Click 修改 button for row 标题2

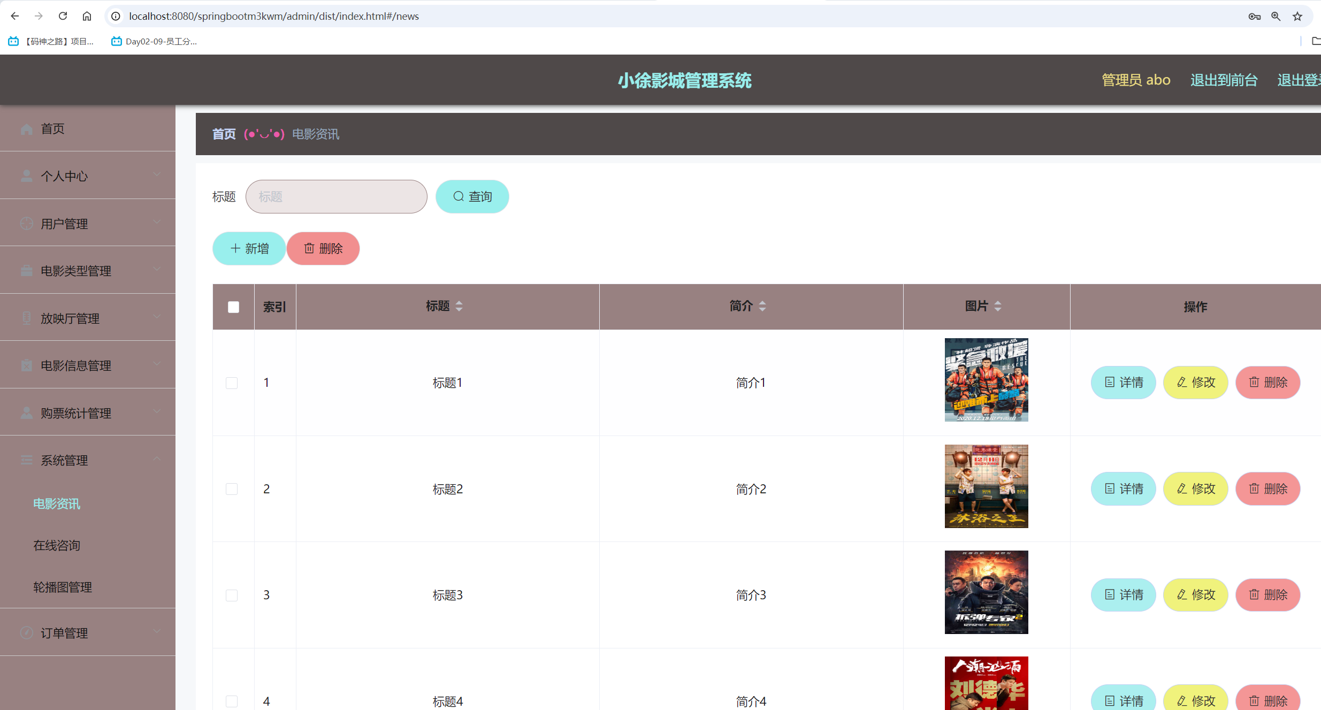pyautogui.click(x=1196, y=488)
